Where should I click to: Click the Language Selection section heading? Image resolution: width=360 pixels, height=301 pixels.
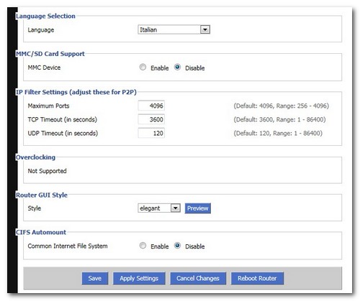tap(45, 16)
